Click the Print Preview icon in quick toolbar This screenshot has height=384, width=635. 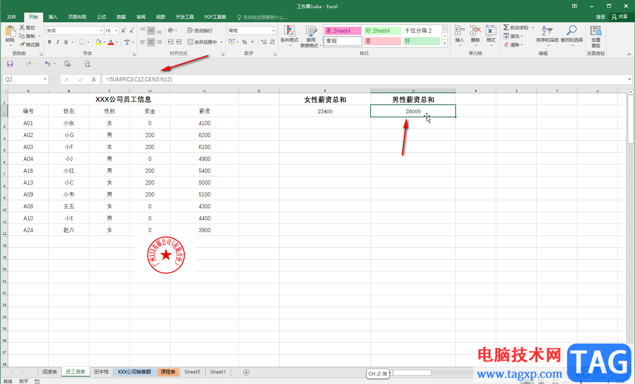coord(87,64)
